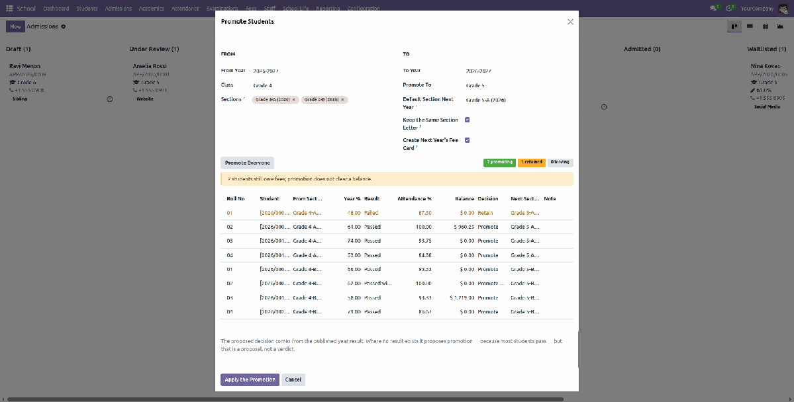
Task: Click the horizontal scrollbar at page bottom
Action: [x=285, y=399]
